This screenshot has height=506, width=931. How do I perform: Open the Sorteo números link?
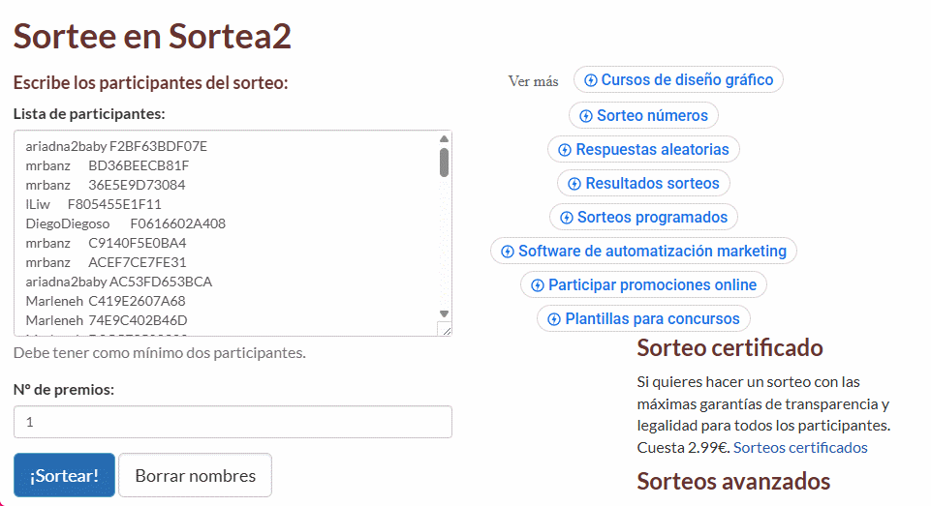click(652, 116)
